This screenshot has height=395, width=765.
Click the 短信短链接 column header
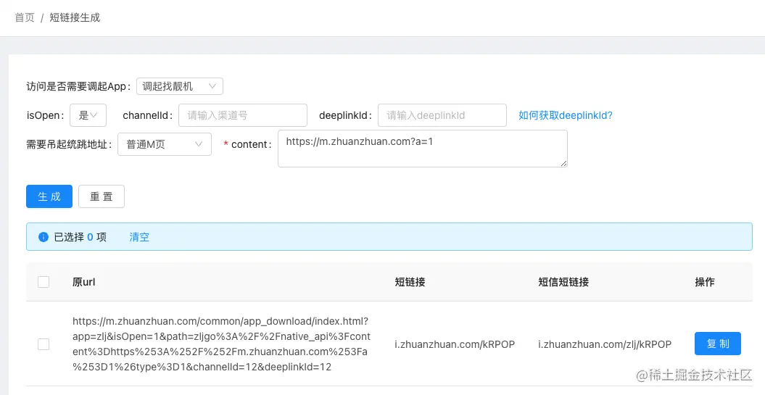[x=563, y=282]
